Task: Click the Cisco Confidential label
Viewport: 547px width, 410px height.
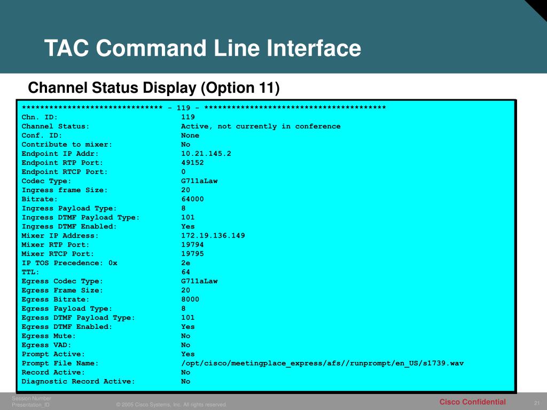Action: (x=472, y=402)
